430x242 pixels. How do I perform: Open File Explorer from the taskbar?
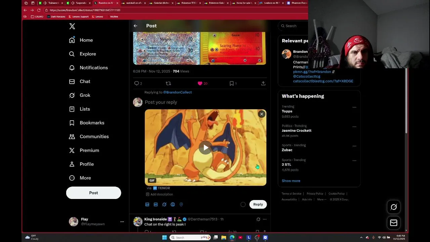pos(224,238)
